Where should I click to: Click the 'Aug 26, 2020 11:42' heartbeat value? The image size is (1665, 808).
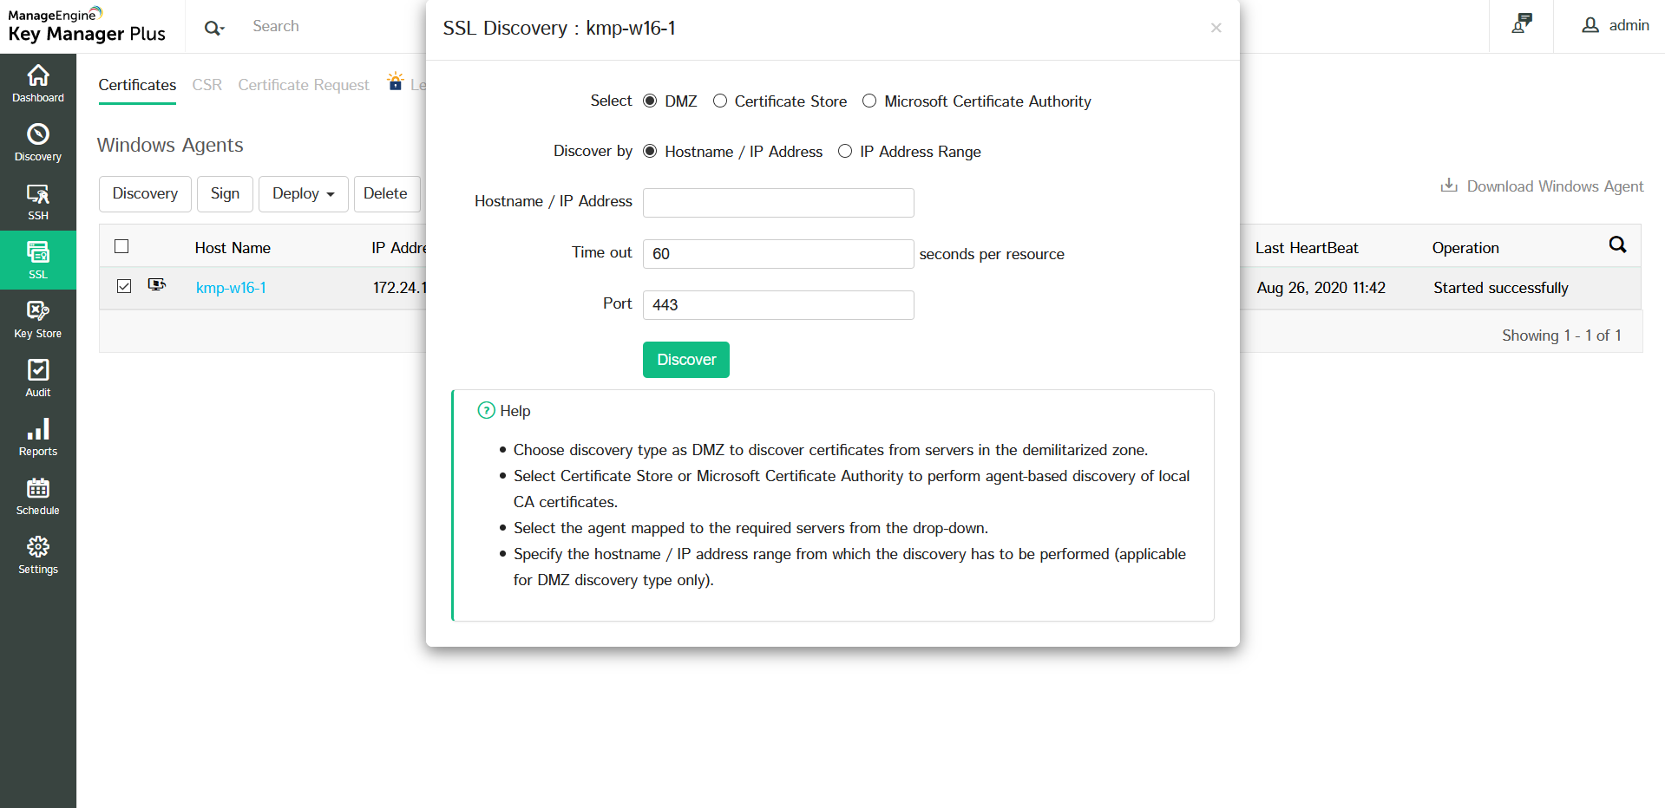pos(1321,288)
